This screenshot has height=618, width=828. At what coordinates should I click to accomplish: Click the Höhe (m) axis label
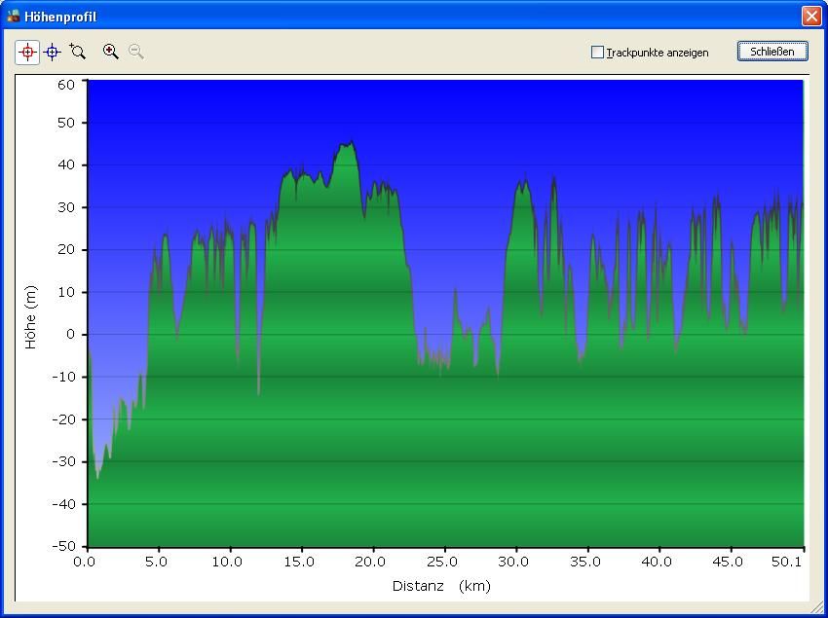pos(30,317)
